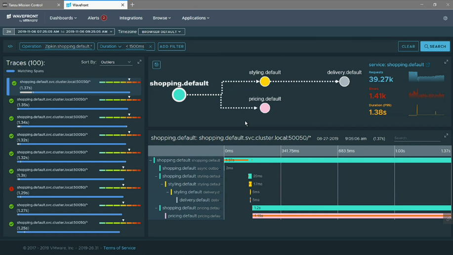The image size is (453, 255).
Task: Open the Dashboards menu
Action: pyautogui.click(x=63, y=18)
